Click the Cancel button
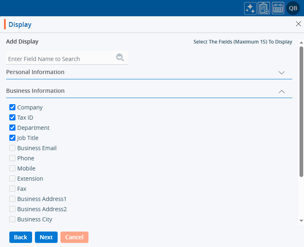 pos(74,237)
